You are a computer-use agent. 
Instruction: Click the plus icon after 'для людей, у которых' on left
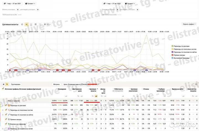point(38,9)
